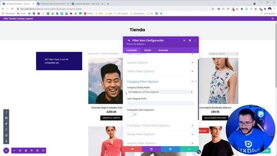
Task: Open the Chrome profile avatar
Action: pyautogui.click(x=270, y=9)
